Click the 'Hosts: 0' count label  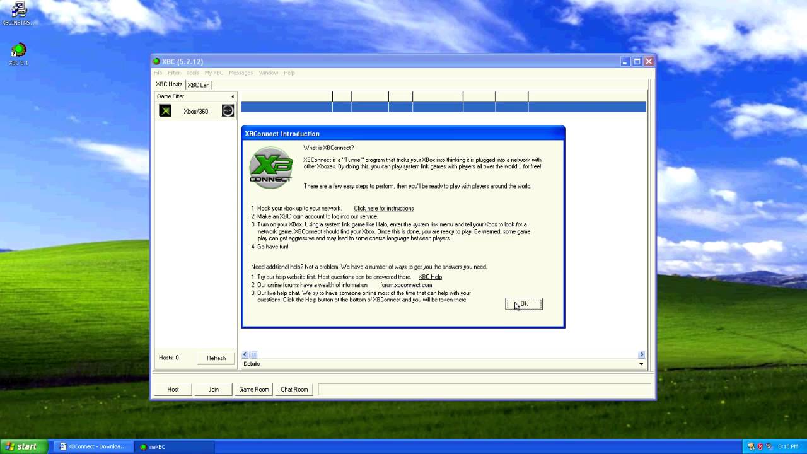pyautogui.click(x=168, y=358)
